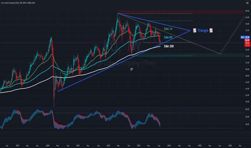Select the 'EMA 89' label
Viewport: 251px width, 148px height.
point(168,37)
